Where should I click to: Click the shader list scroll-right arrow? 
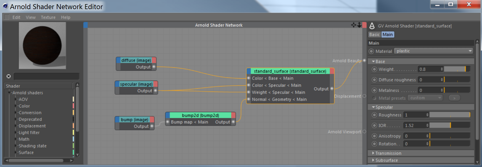[71, 160]
